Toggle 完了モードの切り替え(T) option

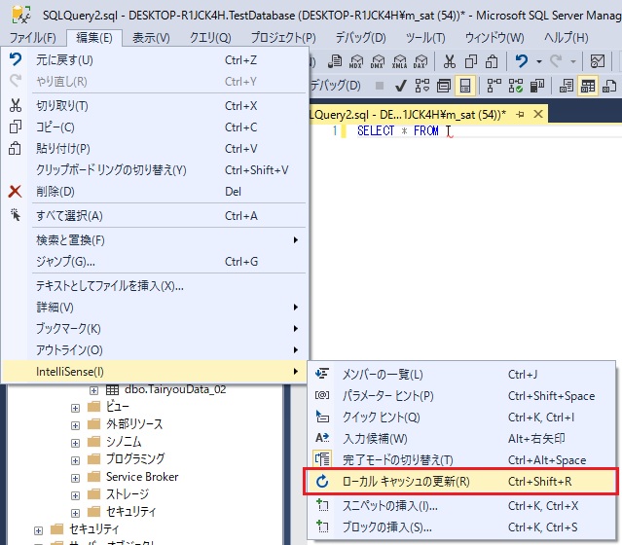(x=461, y=459)
